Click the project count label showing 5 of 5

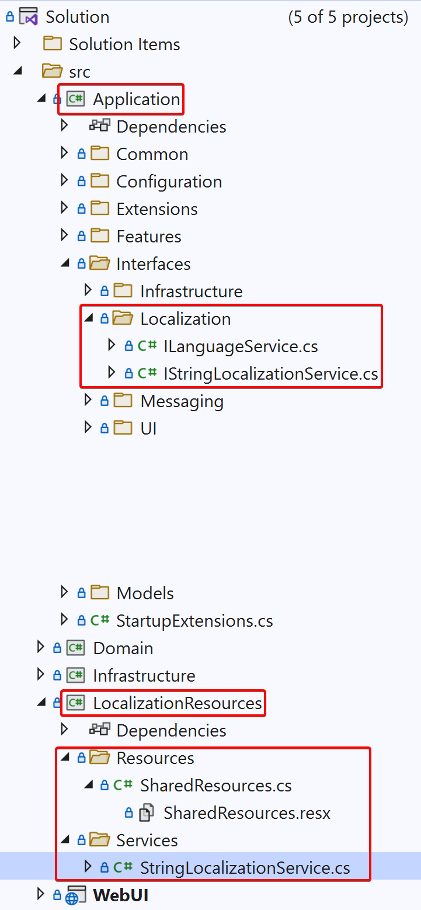click(347, 17)
